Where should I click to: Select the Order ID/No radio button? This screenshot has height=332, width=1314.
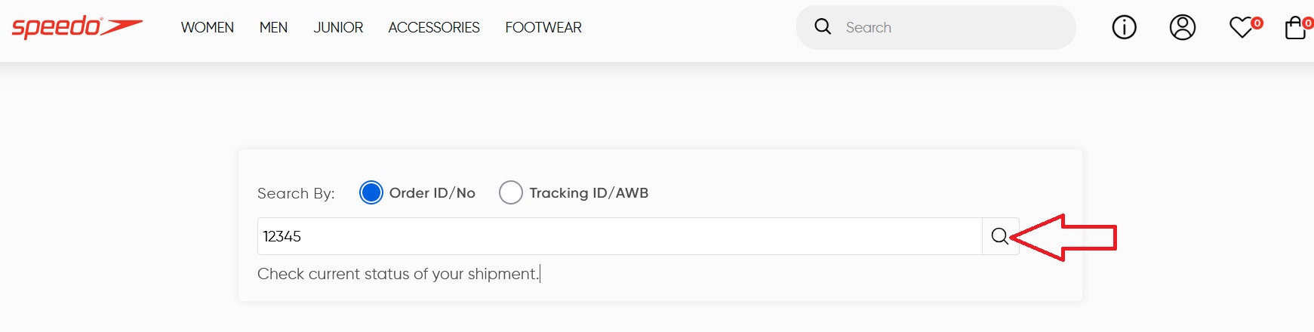pos(371,193)
